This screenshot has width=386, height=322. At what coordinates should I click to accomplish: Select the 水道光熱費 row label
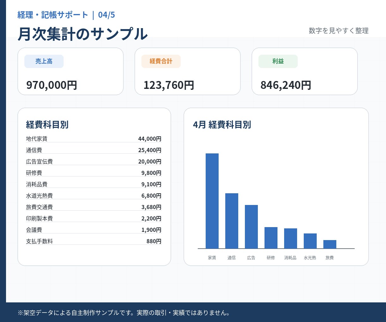tap(39, 195)
